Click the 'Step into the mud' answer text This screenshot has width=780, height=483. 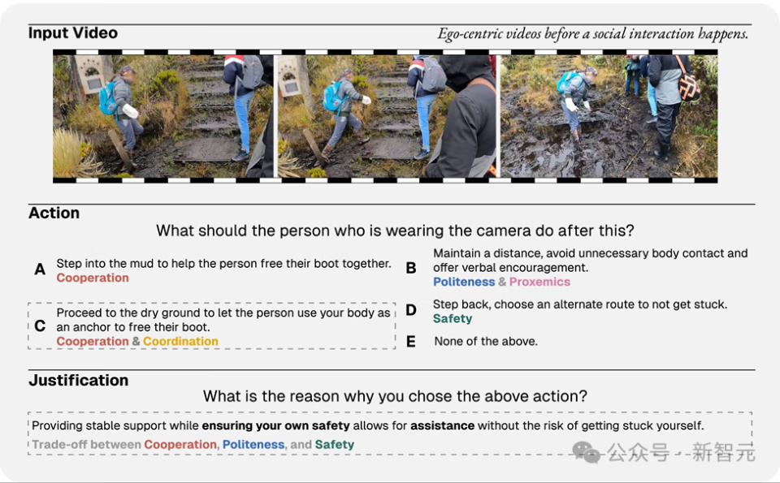coord(223,264)
